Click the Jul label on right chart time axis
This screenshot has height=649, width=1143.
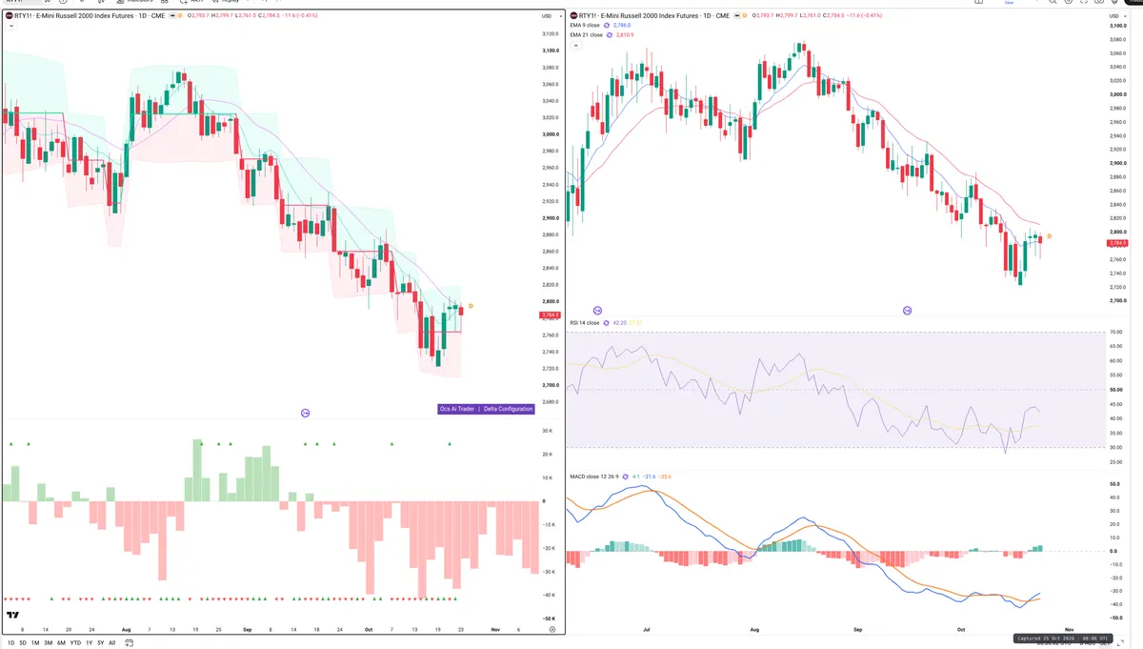648,630
